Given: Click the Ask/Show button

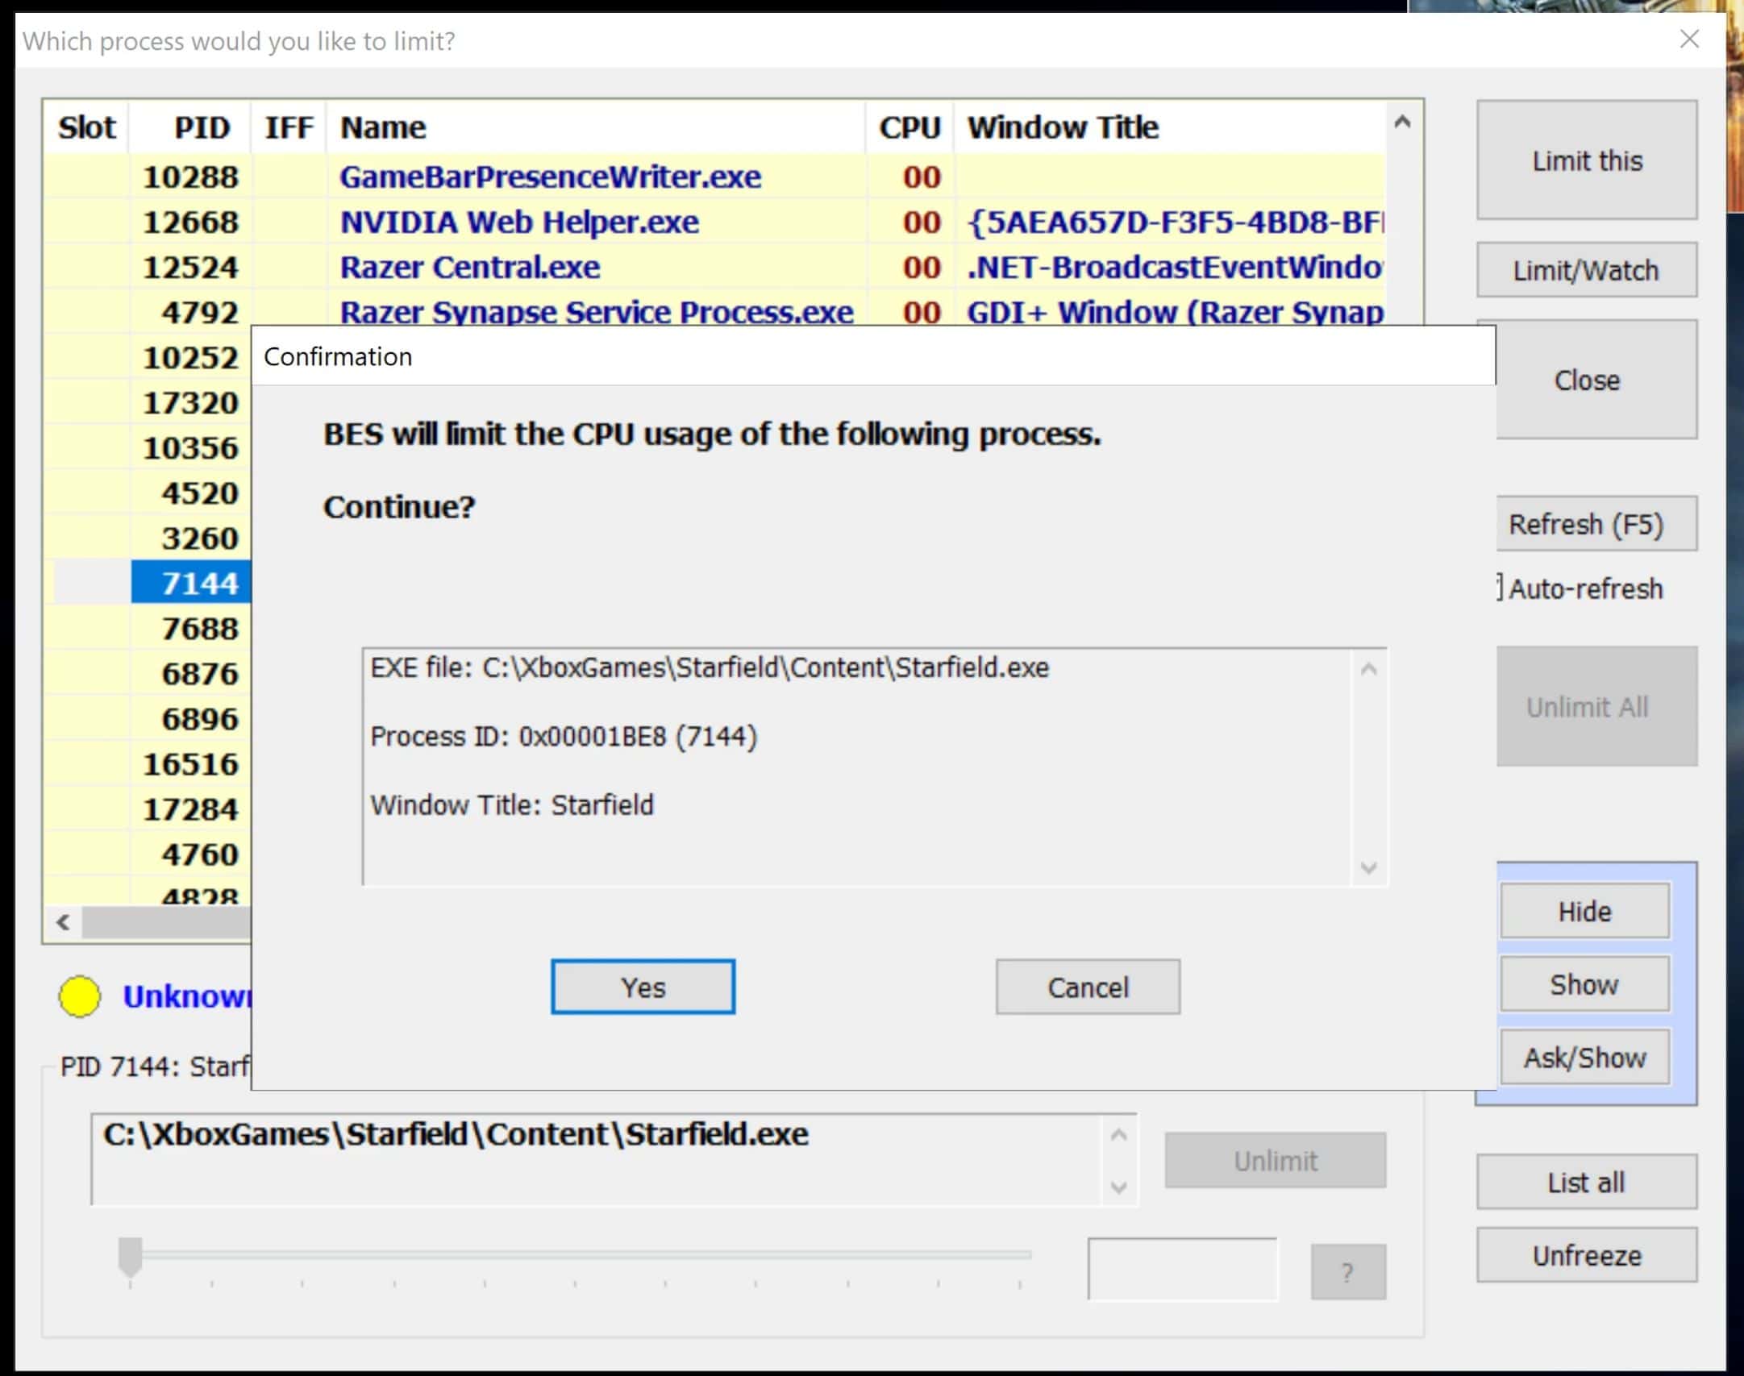Looking at the screenshot, I should click(1584, 1057).
